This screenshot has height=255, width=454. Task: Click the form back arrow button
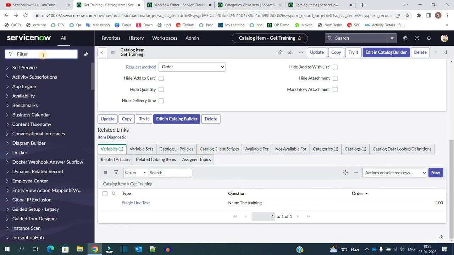click(x=102, y=52)
